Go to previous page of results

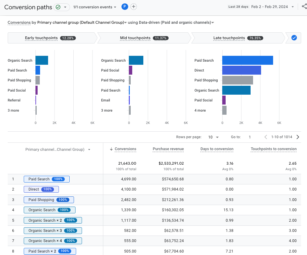tap(266, 137)
